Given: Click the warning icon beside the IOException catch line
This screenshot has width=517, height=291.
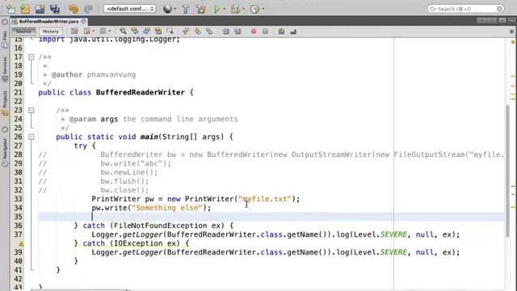Looking at the screenshot, I should coord(20,243).
